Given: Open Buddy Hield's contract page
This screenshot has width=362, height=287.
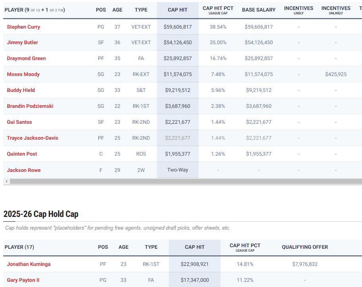Looking at the screenshot, I should (21, 90).
